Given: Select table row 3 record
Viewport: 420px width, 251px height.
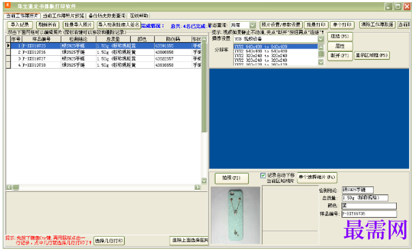Looking at the screenshot, I should coord(104,58).
